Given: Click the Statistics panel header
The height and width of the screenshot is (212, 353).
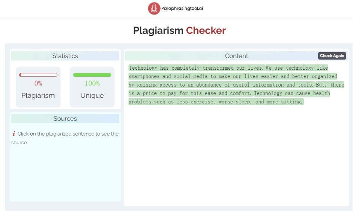Looking at the screenshot, I should point(65,56).
